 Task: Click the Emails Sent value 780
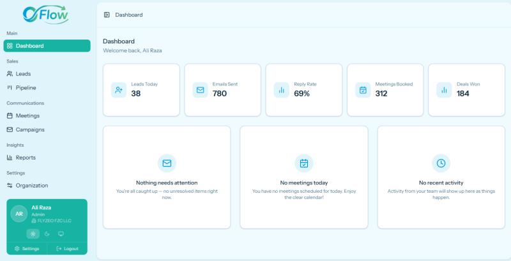pos(220,93)
